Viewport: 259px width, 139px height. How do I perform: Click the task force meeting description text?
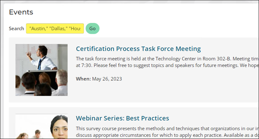pyautogui.click(x=167, y=62)
